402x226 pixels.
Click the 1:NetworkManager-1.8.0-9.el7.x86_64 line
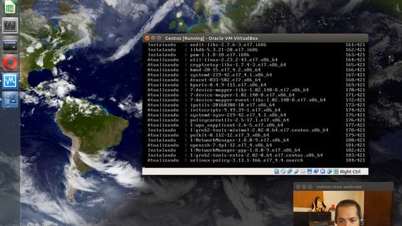[256, 140]
